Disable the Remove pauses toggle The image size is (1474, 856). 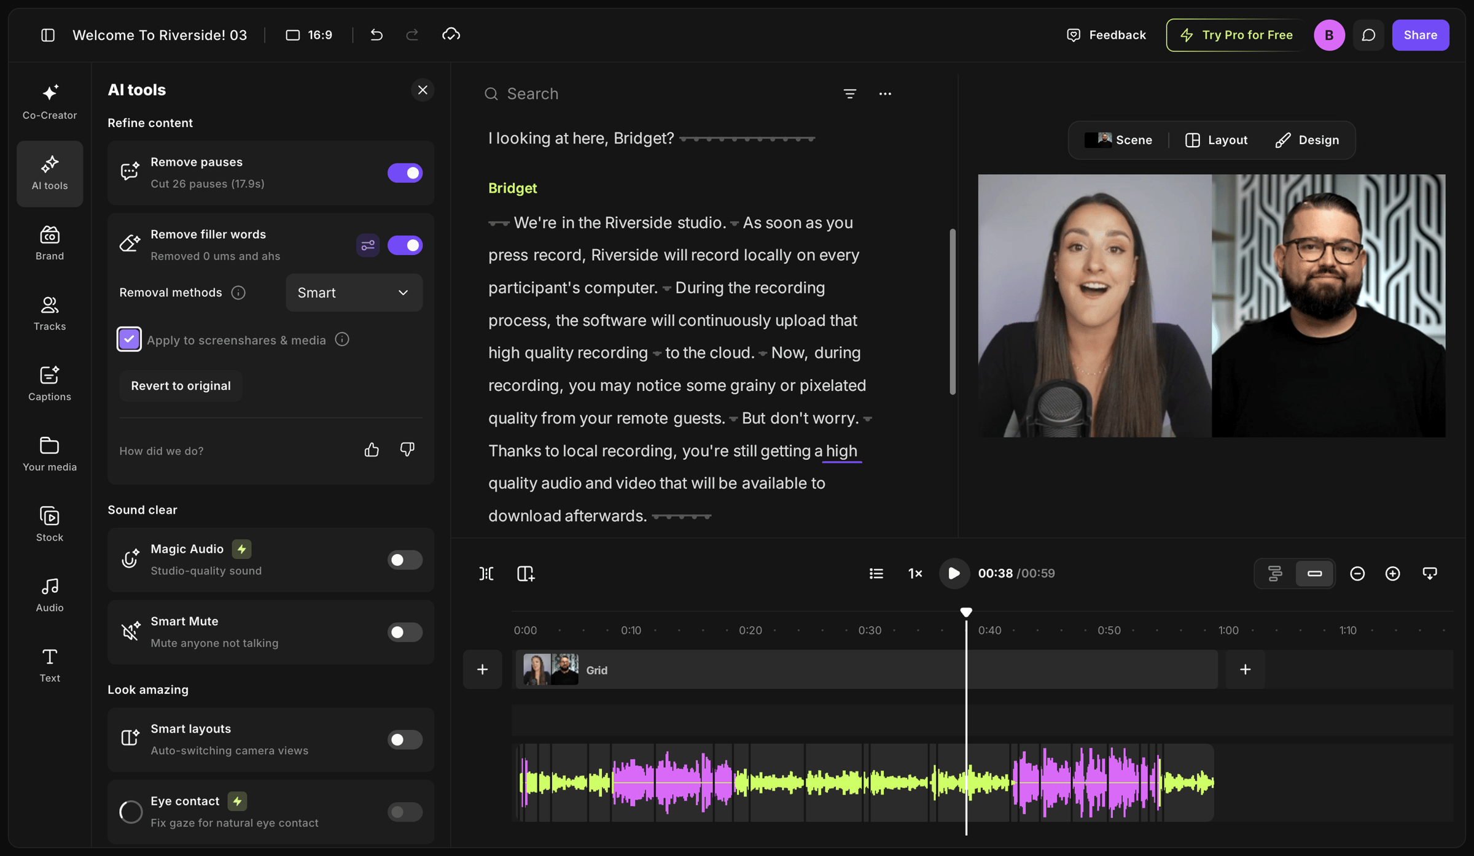coord(405,173)
